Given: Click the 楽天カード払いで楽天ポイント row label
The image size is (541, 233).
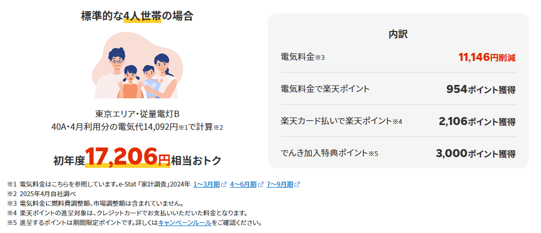Looking at the screenshot, I should 342,121.
